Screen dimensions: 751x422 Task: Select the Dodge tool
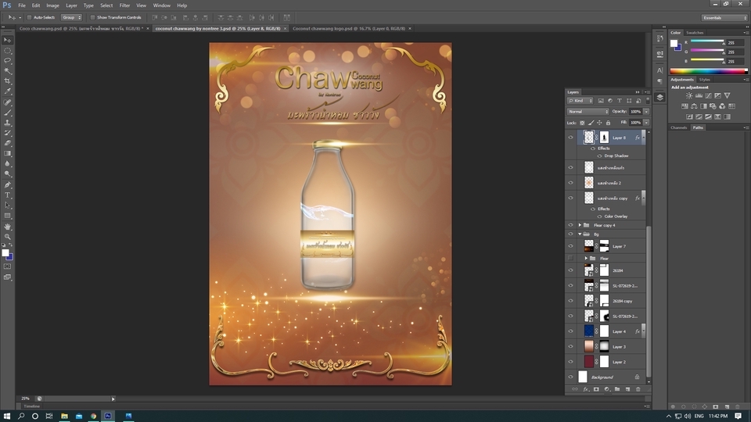pos(7,174)
